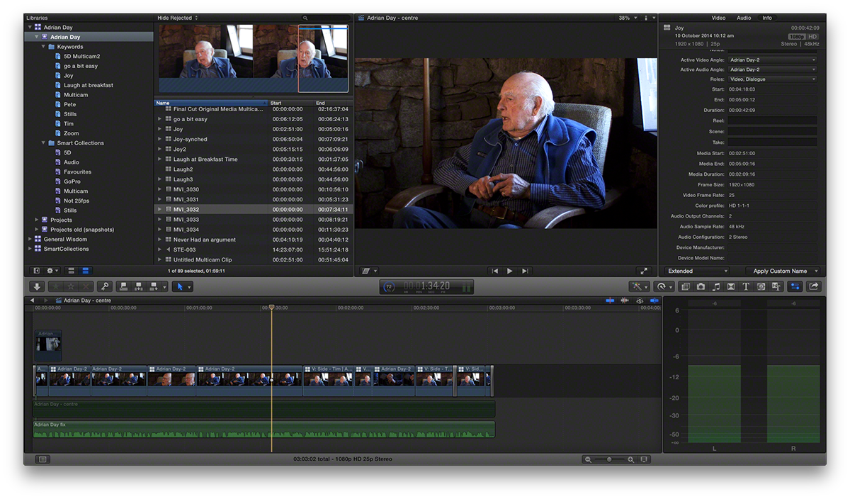Select the arrow Select tool
Screen dimensions: 850x499
coord(180,286)
